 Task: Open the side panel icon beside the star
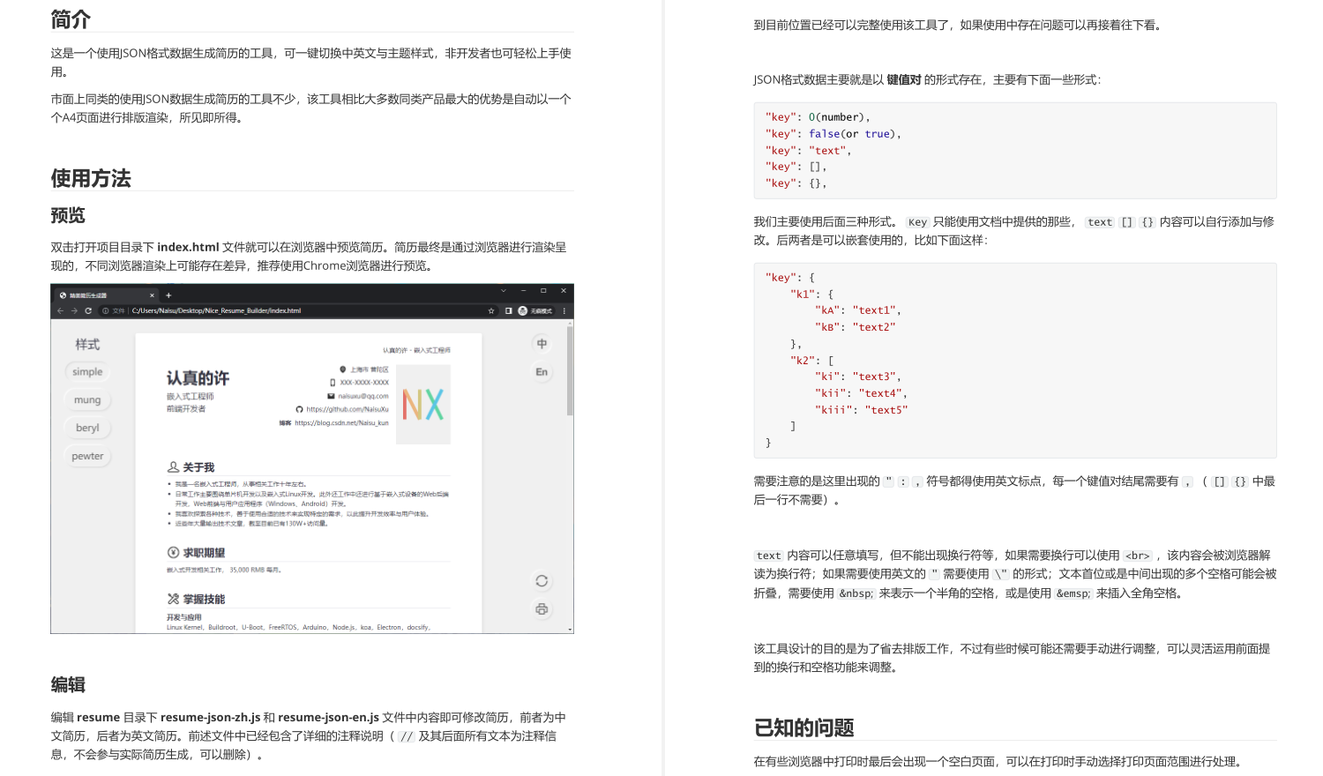(508, 310)
